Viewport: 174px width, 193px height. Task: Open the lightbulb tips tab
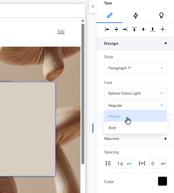[x=161, y=16]
